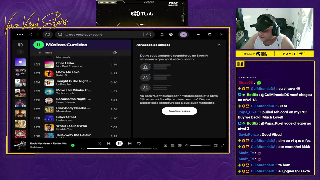
Task: Open the play queue icon
Action: tap(173, 145)
